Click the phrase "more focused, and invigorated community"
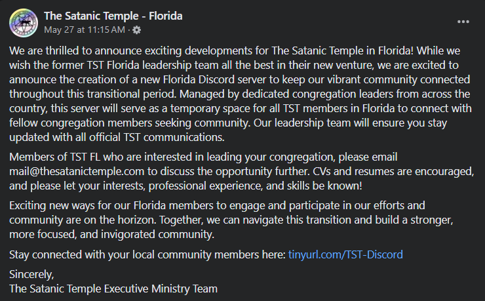Viewport: 485px width, 301px height. [x=111, y=235]
